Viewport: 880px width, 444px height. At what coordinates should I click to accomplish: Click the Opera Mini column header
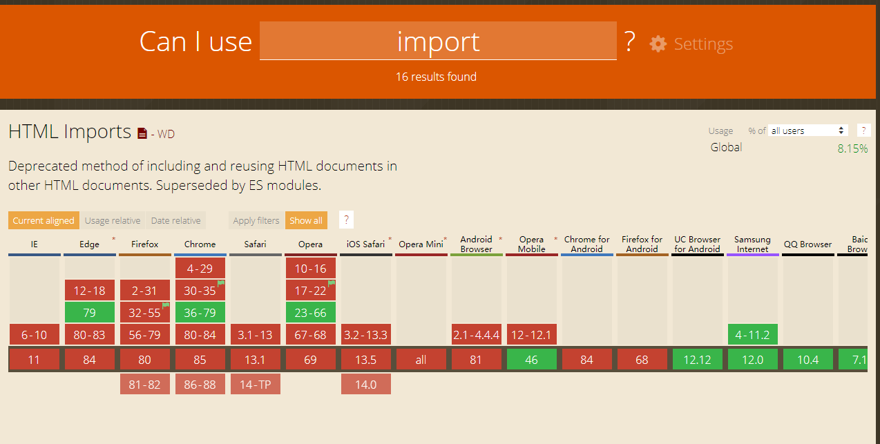pyautogui.click(x=421, y=244)
